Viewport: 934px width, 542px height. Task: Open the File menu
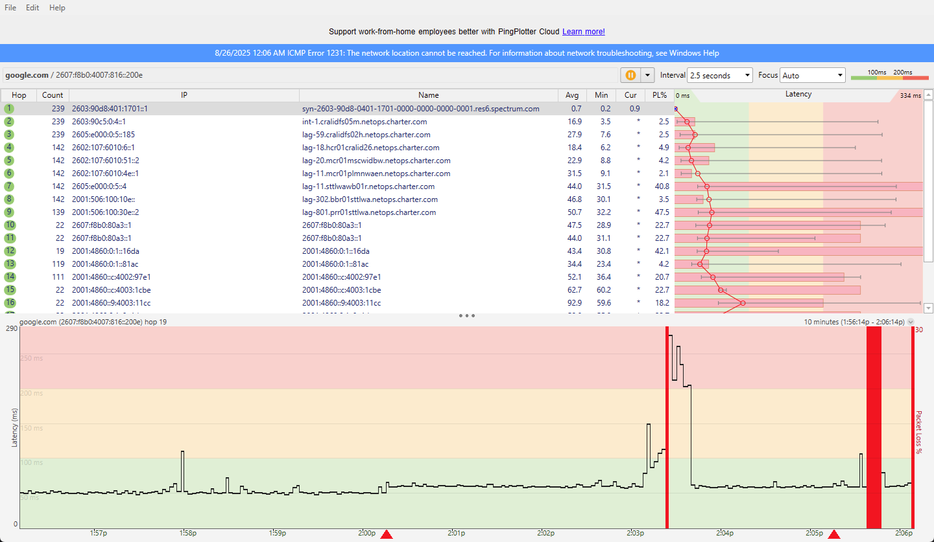(x=10, y=8)
